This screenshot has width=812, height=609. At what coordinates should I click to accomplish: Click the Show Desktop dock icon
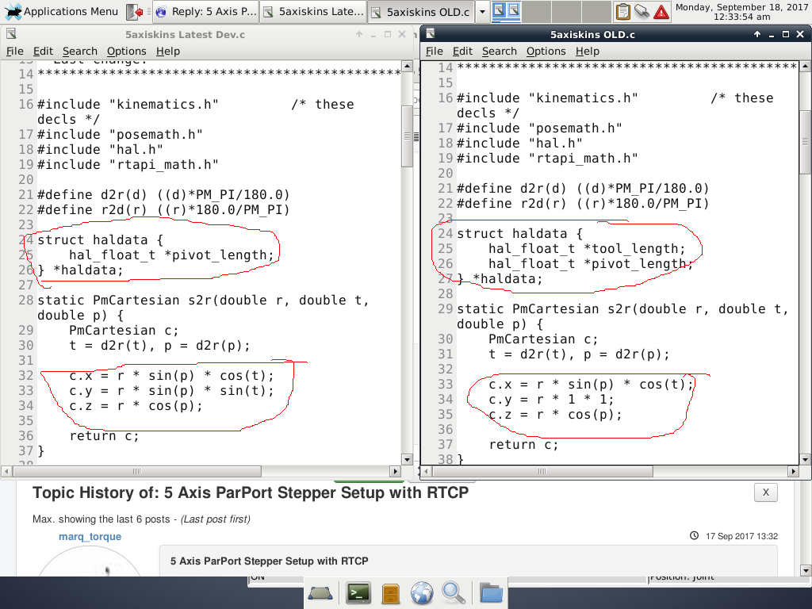[320, 593]
